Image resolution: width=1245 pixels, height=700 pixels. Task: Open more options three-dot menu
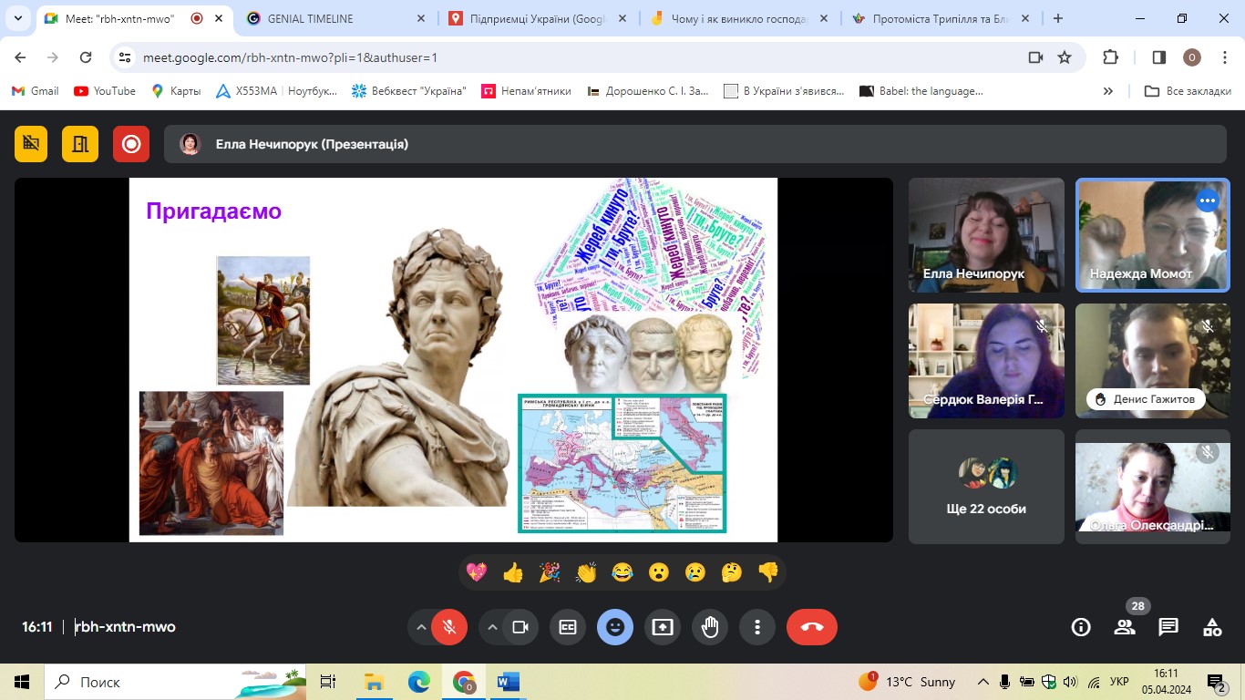(x=757, y=627)
